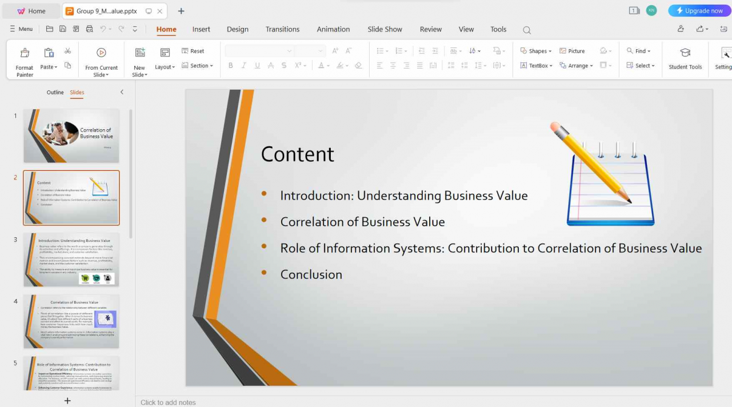The width and height of the screenshot is (732, 407).
Task: Click the Format Eraser icon
Action: click(358, 65)
